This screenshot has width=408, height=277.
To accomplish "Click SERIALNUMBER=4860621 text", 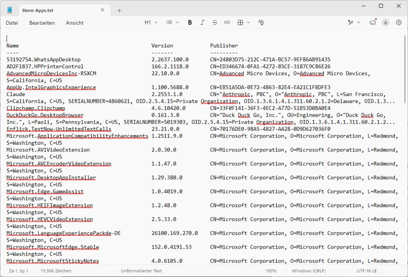I will 99,101.
